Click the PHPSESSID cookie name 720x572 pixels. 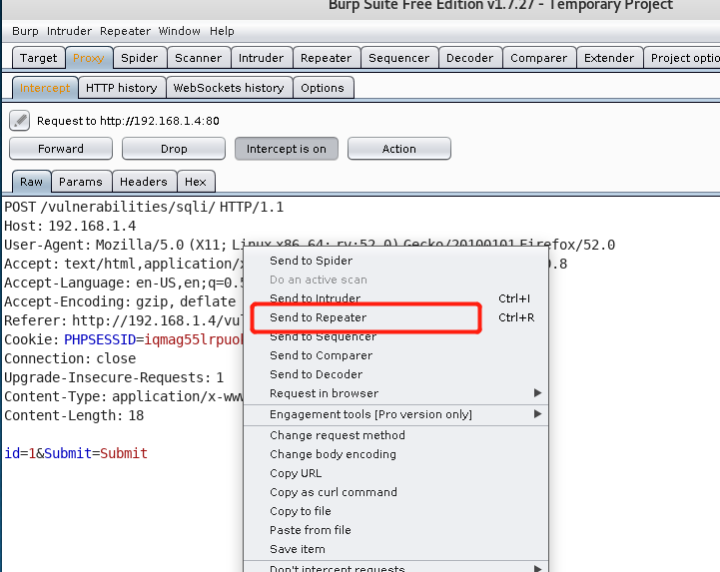click(x=100, y=339)
